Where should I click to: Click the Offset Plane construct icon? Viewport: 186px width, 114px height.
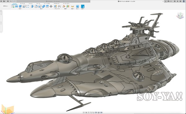tap(64, 6)
